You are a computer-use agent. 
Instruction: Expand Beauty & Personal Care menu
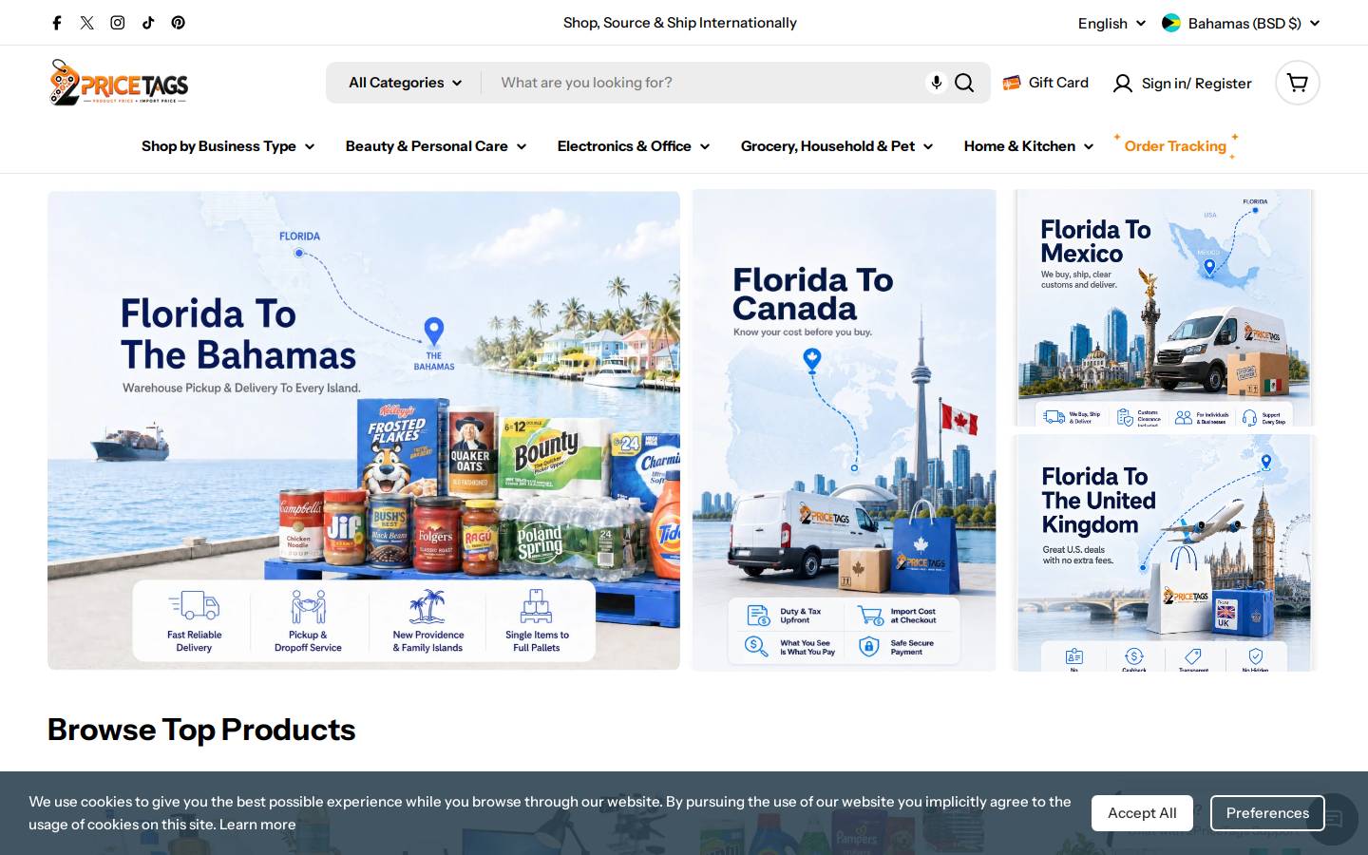(436, 146)
